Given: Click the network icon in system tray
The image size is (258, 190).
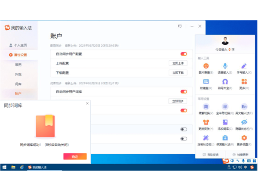Looking at the screenshot, I should (x=234, y=167).
